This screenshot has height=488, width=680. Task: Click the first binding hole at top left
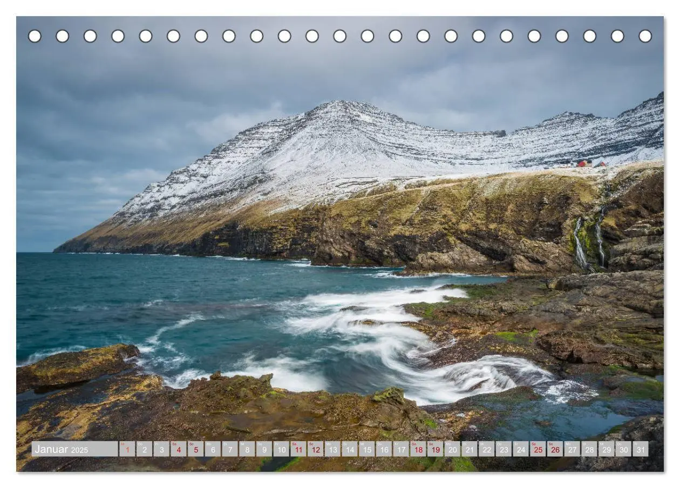click(x=35, y=36)
